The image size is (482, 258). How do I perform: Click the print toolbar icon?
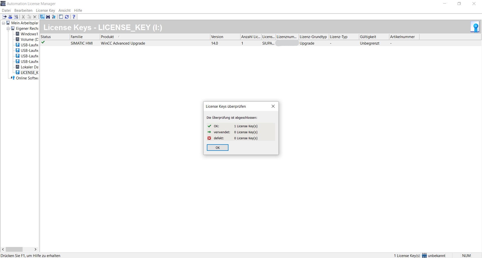pos(10,17)
